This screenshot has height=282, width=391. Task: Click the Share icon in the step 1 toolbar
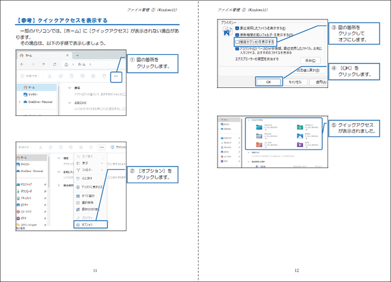pos(93,76)
